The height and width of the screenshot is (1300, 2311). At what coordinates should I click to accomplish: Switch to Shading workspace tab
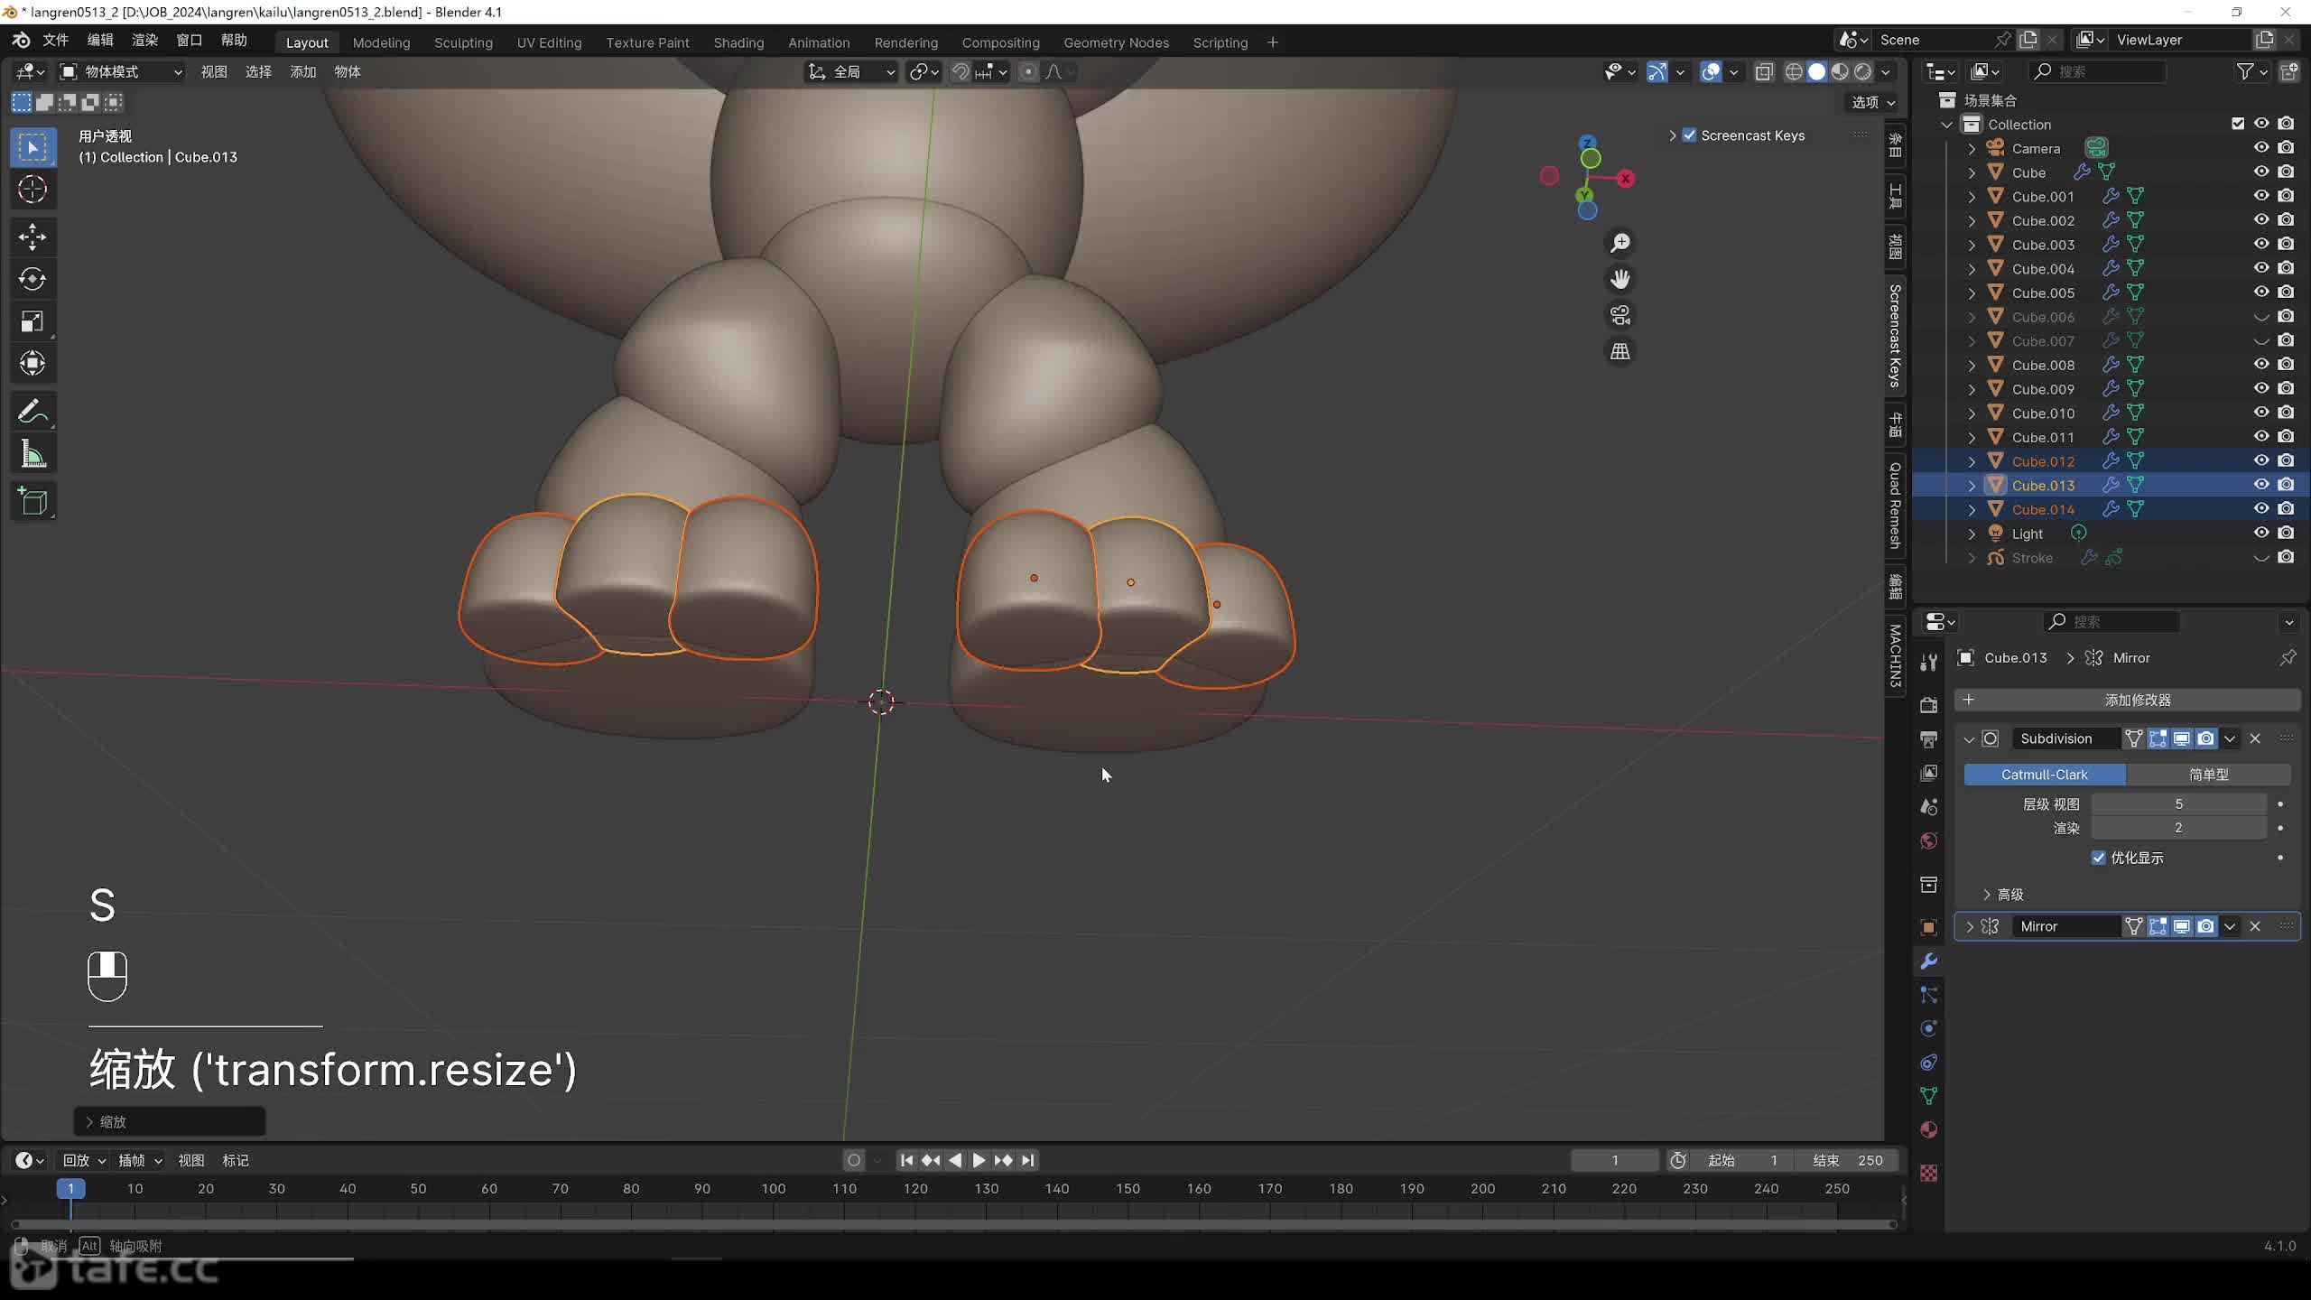pos(738,42)
